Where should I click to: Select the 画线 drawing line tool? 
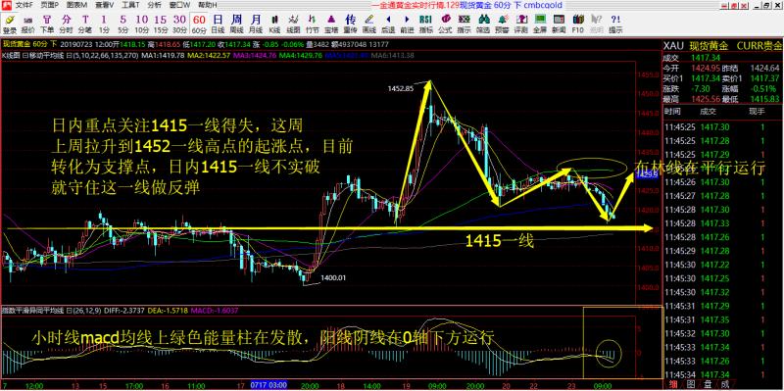tap(369, 24)
